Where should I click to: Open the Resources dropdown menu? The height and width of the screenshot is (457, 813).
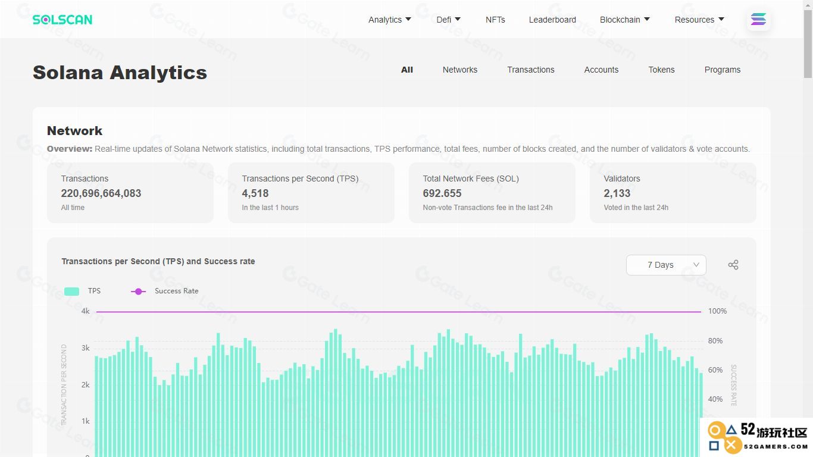click(x=699, y=20)
